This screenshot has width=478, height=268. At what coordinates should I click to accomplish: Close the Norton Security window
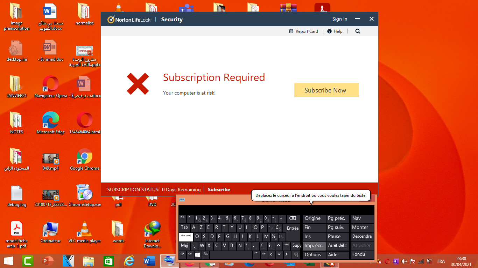pos(372,19)
